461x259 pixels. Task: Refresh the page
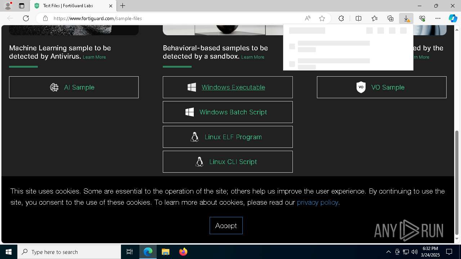[26, 18]
